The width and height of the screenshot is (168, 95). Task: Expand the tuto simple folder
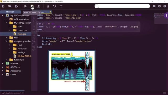pos(6,60)
